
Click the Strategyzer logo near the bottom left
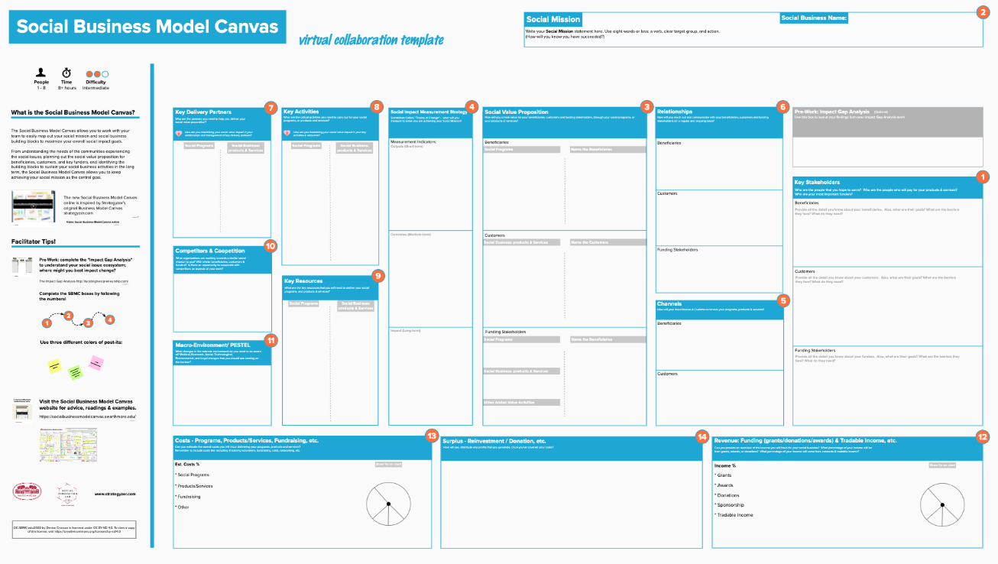click(115, 494)
